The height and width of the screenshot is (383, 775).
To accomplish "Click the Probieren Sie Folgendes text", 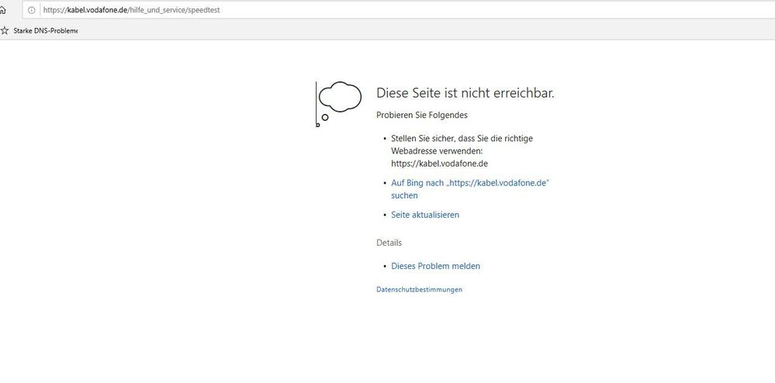I will (421, 116).
